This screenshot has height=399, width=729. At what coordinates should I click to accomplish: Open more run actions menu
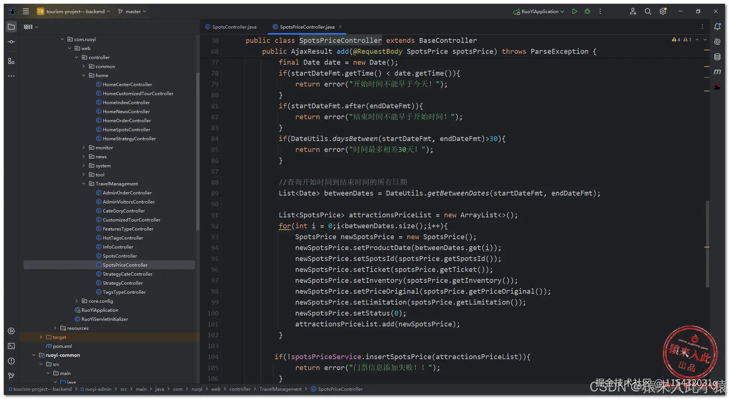tap(600, 11)
